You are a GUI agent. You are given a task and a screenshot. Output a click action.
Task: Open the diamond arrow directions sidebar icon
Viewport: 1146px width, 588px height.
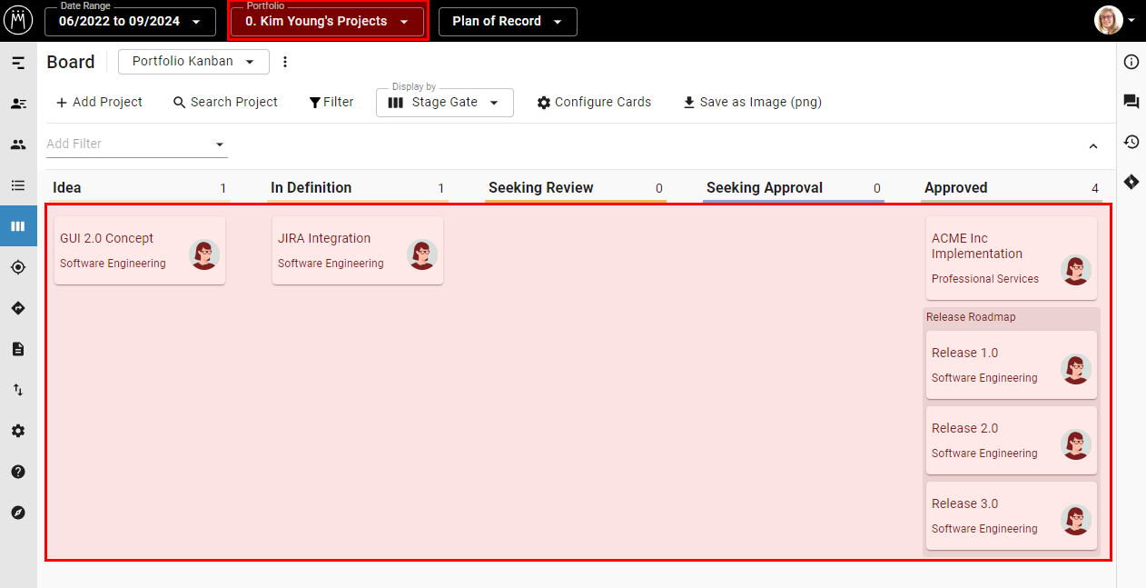[18, 308]
